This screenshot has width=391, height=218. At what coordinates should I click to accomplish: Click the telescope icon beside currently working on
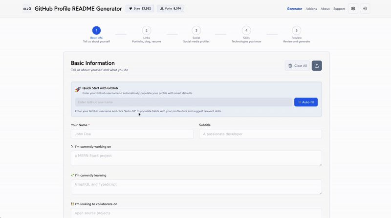(x=72, y=147)
